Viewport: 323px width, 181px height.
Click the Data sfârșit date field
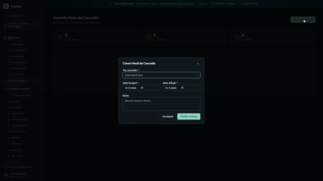181,88
